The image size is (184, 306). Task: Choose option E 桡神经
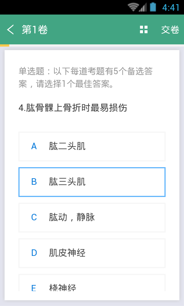[92, 282]
